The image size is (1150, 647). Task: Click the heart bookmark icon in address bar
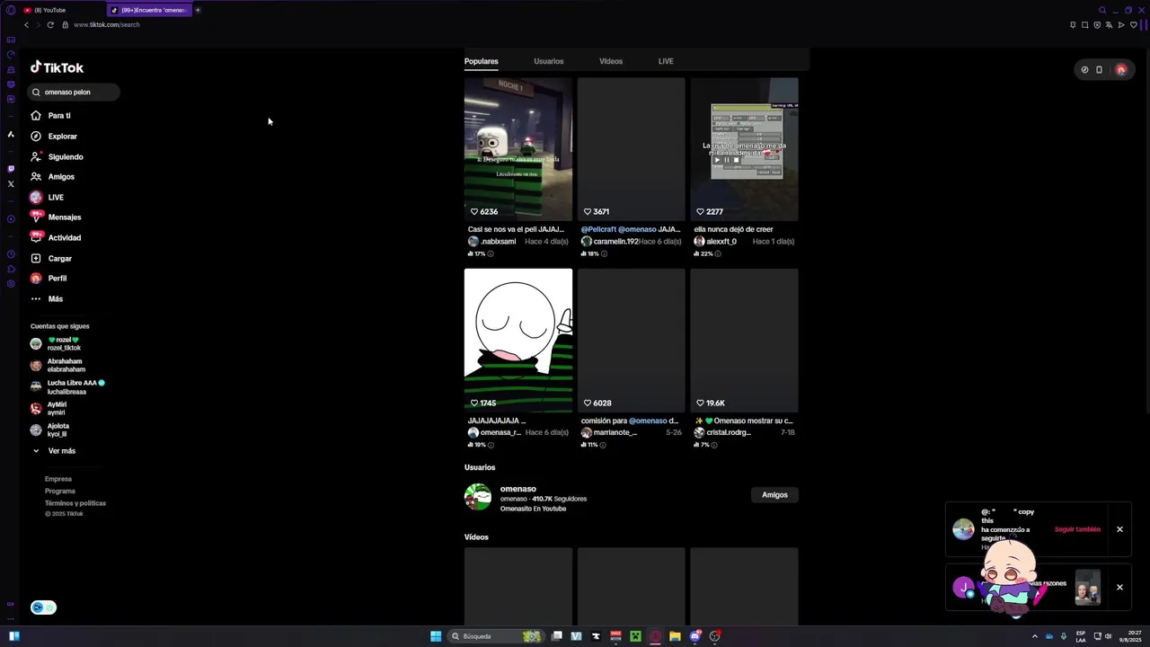(1133, 24)
